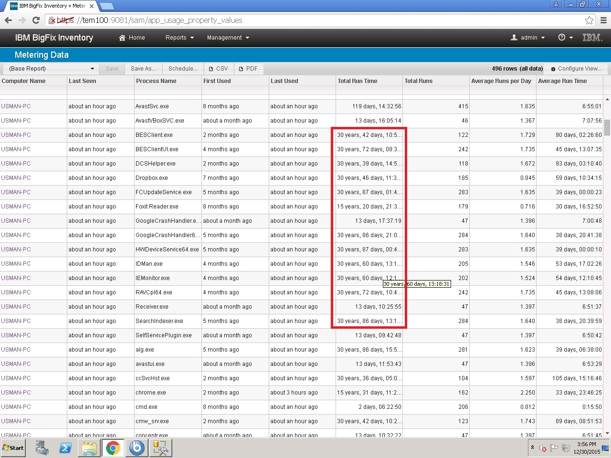Sort by the Process Name column
611x458 pixels.
pyautogui.click(x=156, y=81)
